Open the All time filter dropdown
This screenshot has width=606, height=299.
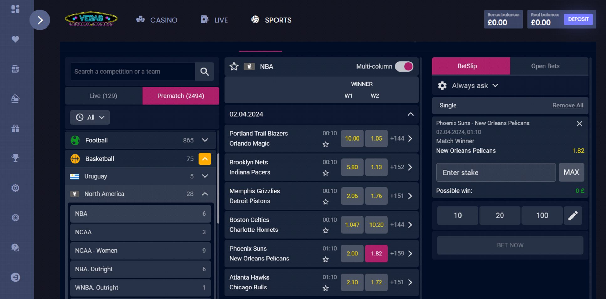pos(90,117)
